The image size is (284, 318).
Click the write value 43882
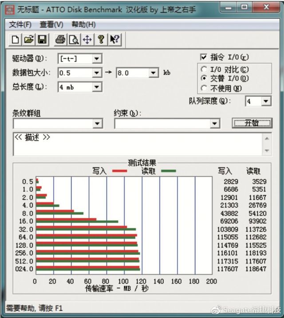pyautogui.click(x=229, y=213)
